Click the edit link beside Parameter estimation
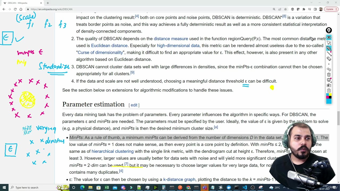This screenshot has height=191, width=340. (134, 105)
